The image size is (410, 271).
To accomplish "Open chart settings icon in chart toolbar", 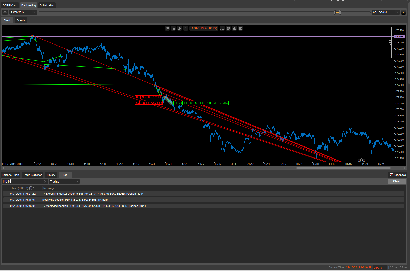I will [x=173, y=28].
